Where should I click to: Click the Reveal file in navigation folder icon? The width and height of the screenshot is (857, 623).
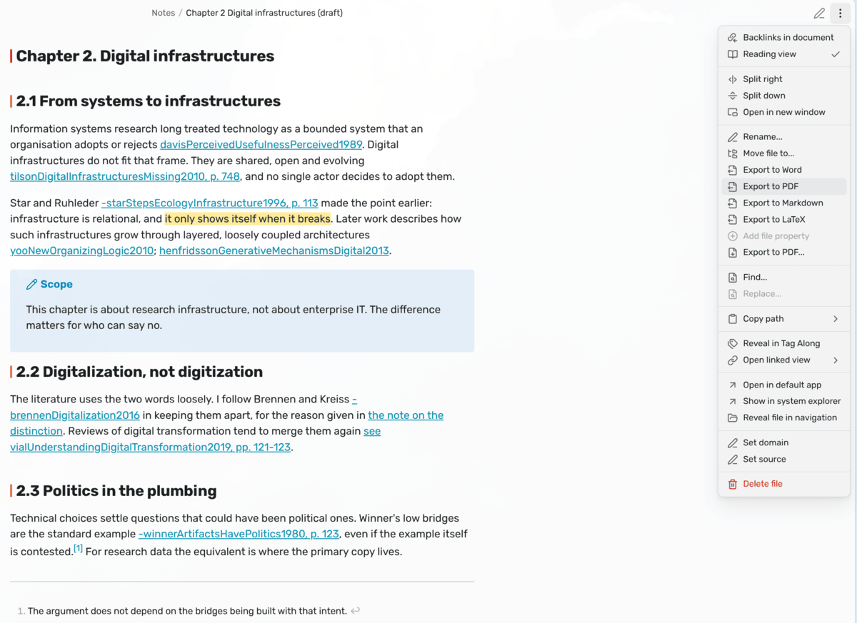pyautogui.click(x=732, y=417)
